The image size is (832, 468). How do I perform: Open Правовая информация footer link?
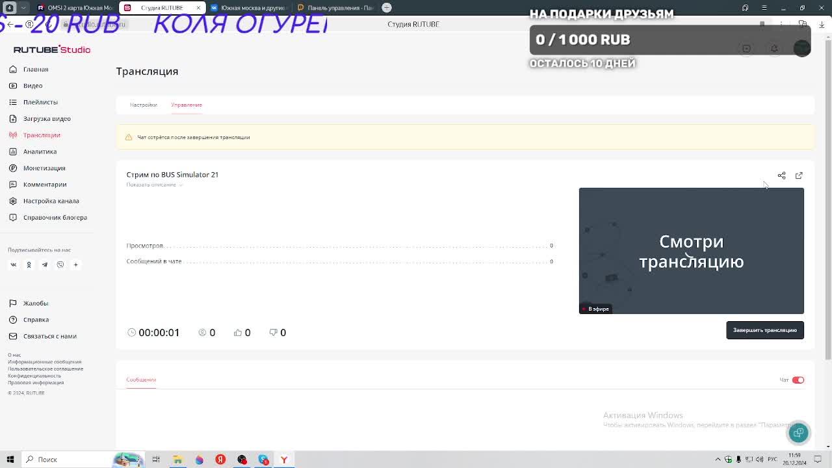(36, 383)
